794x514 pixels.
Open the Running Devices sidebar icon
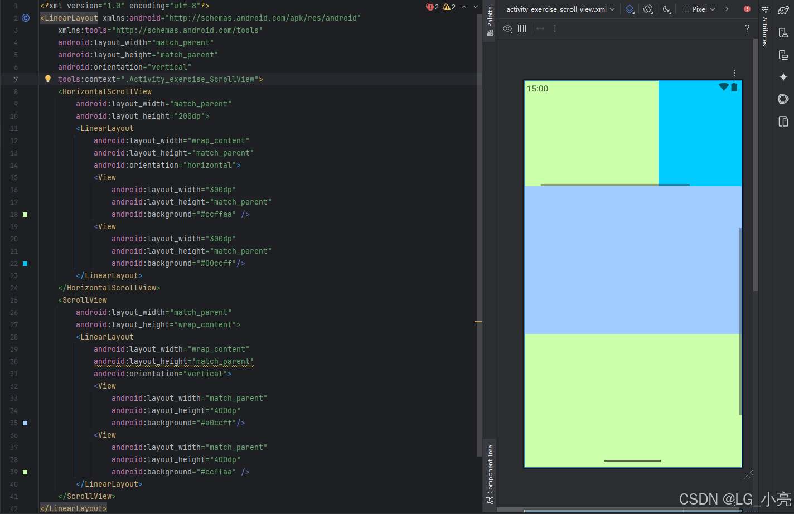click(783, 55)
